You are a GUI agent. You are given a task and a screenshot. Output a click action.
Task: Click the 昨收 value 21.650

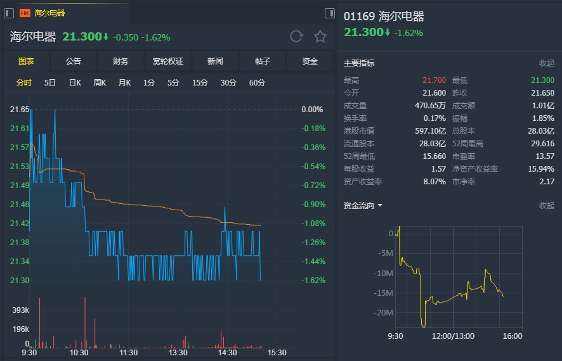[x=542, y=92]
